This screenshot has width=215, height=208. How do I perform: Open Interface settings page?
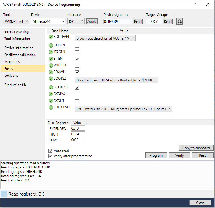pyautogui.click(x=17, y=32)
